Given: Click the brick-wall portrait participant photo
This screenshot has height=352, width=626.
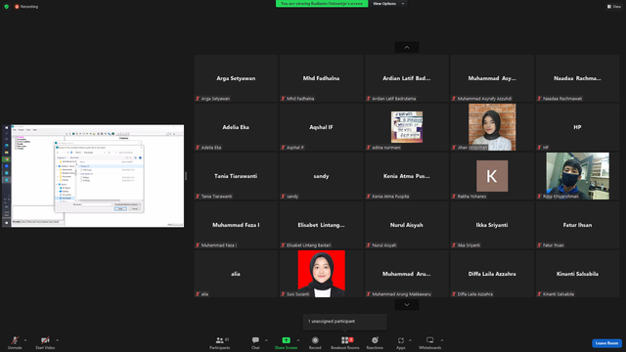Looking at the screenshot, I should point(492,127).
